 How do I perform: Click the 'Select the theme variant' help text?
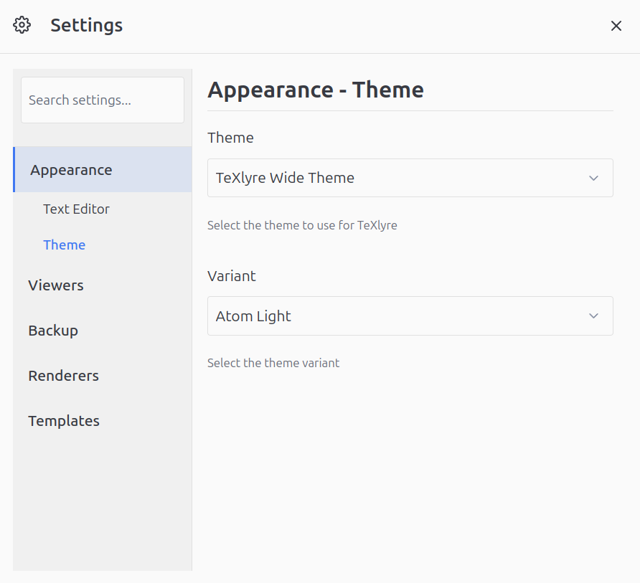[x=273, y=363]
